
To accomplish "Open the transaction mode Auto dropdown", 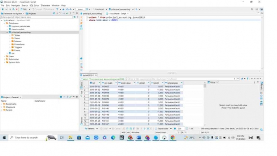I will (x=80, y=9).
